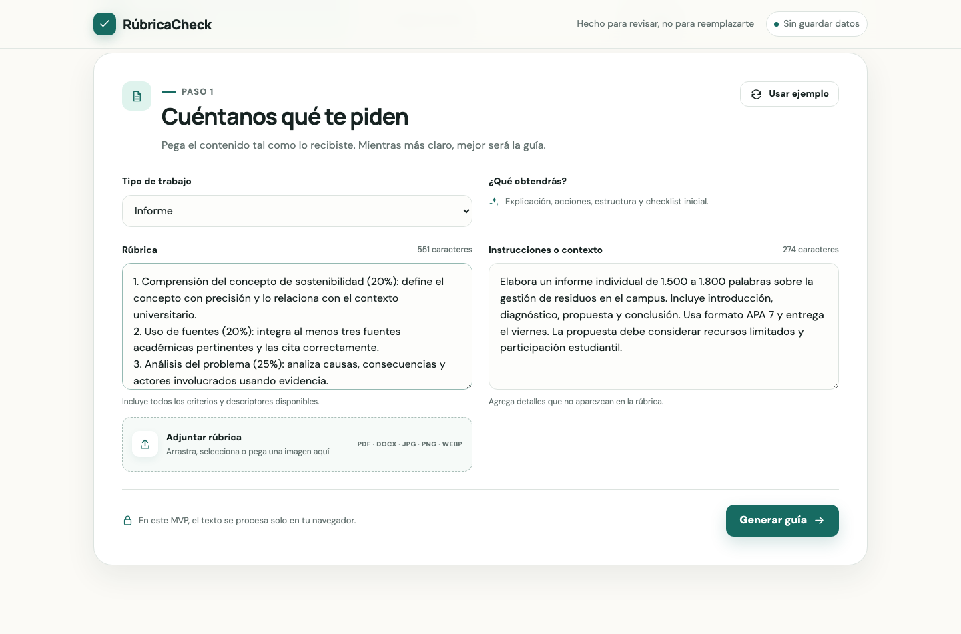Click the refresh icon in Usar ejemplo
The height and width of the screenshot is (634, 961).
click(756, 94)
